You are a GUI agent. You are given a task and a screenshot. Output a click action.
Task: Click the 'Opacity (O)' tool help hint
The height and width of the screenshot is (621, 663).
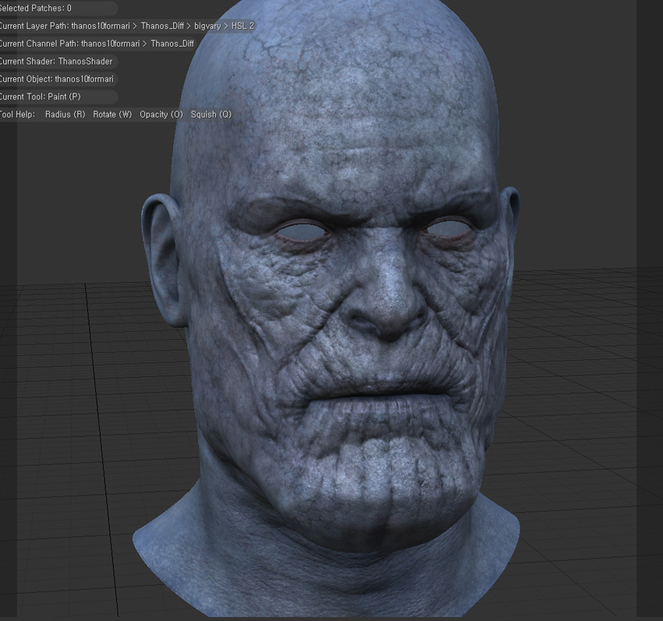pyautogui.click(x=161, y=115)
